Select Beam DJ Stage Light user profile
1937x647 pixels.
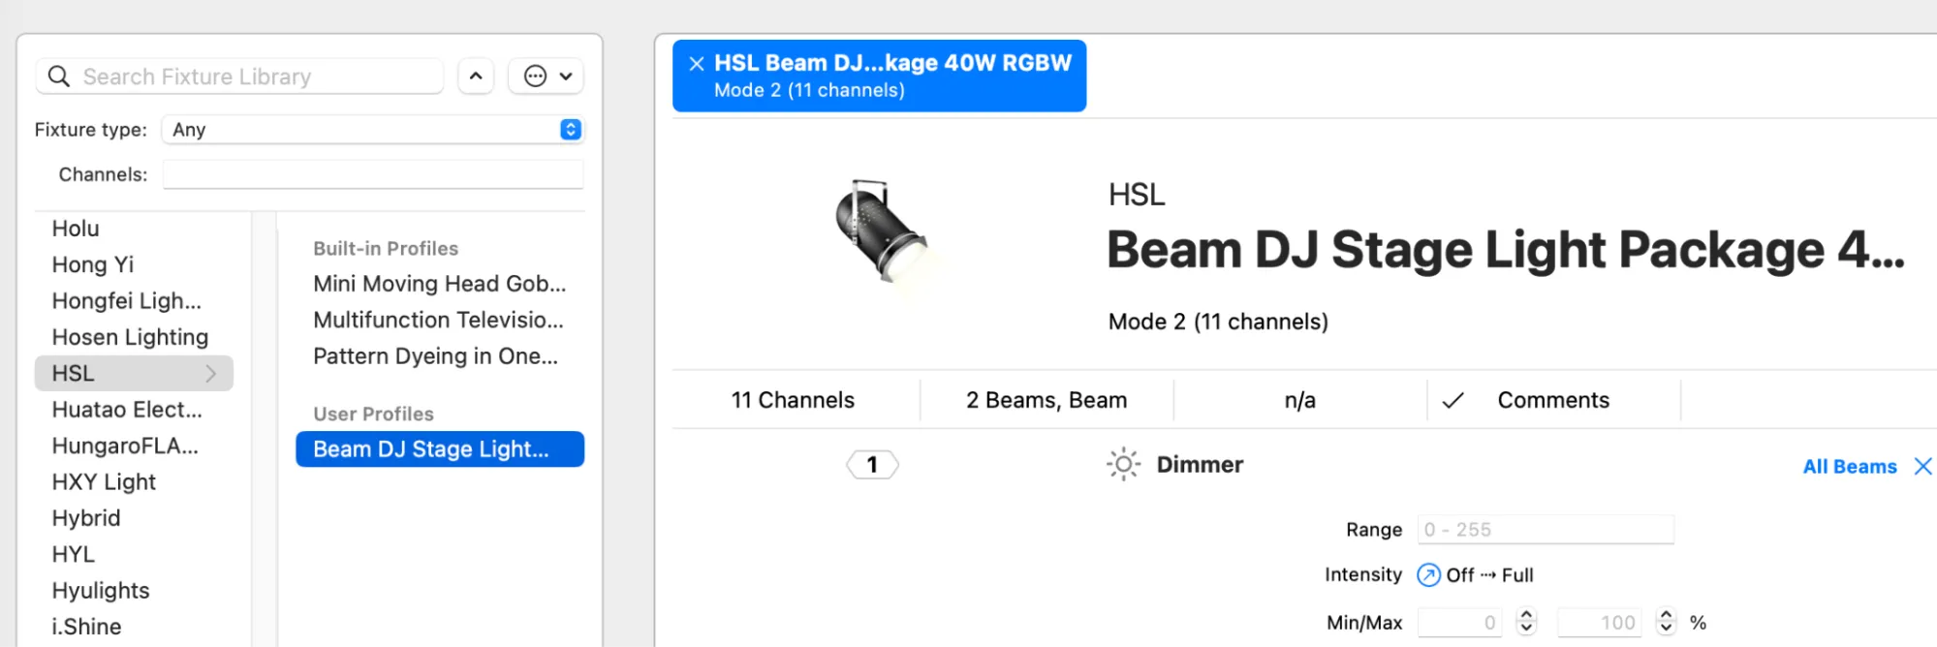coord(439,449)
